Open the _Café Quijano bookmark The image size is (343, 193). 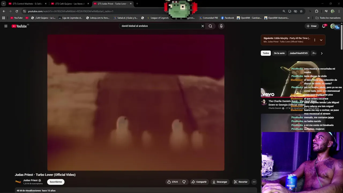(43, 18)
